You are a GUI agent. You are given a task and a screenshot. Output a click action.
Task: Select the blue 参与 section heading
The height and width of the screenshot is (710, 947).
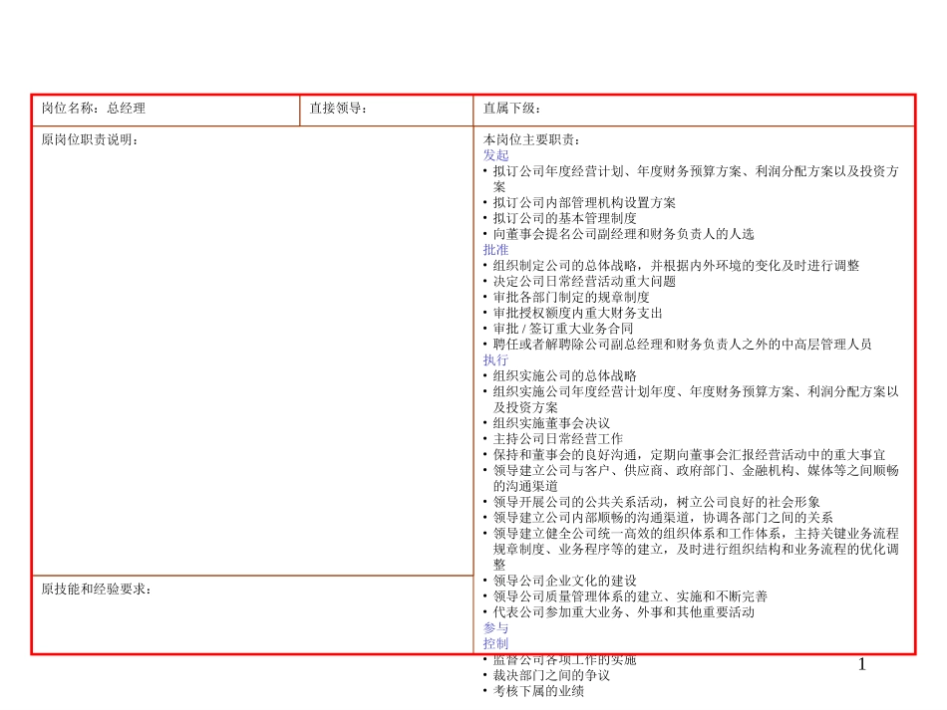(495, 628)
